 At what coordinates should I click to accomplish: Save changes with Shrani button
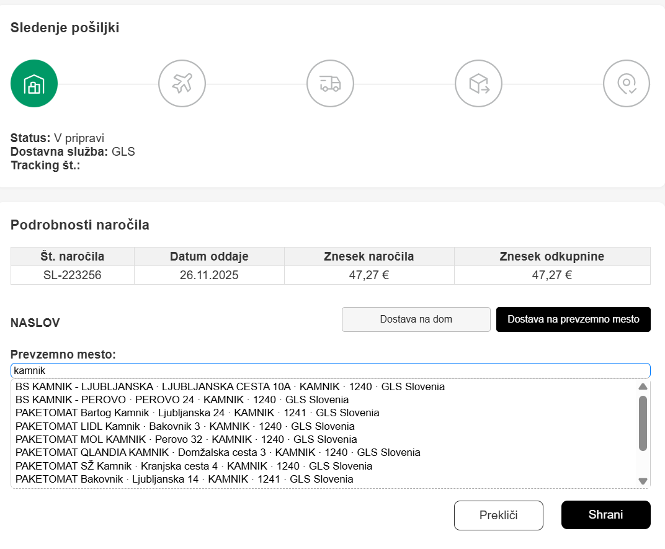(x=605, y=515)
